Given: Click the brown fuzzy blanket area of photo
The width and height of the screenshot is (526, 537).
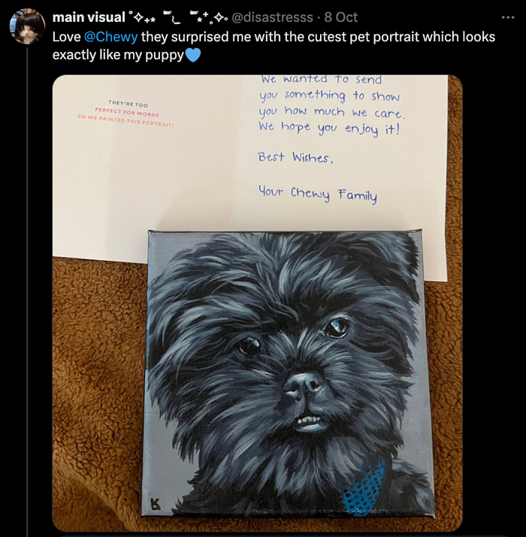Looking at the screenshot, I should tap(98, 394).
